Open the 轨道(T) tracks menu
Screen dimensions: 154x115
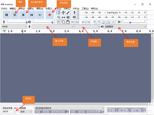pos(49,9)
